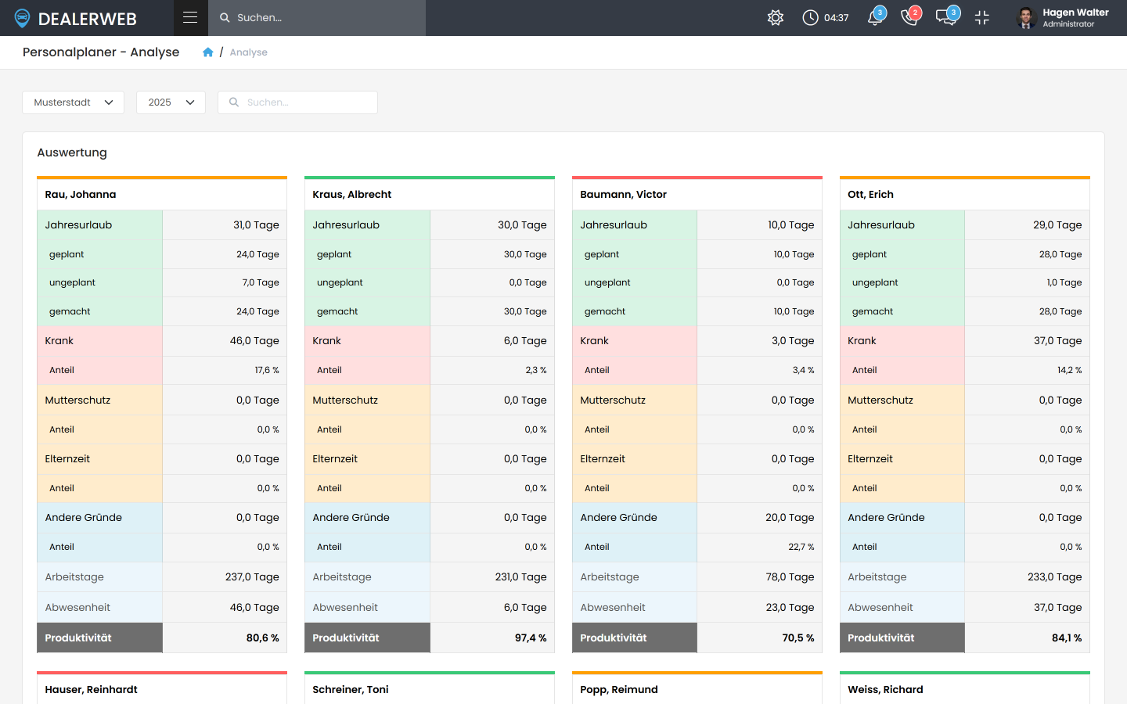
Task: Click the Auswertung section heading
Action: point(72,153)
